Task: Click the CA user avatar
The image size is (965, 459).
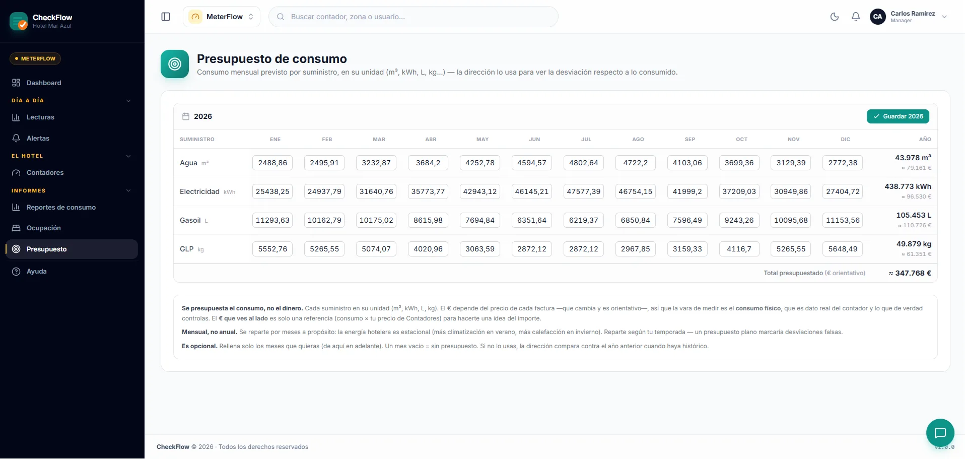Action: (878, 17)
